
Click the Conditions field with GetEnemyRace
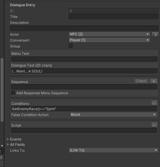click(84, 109)
